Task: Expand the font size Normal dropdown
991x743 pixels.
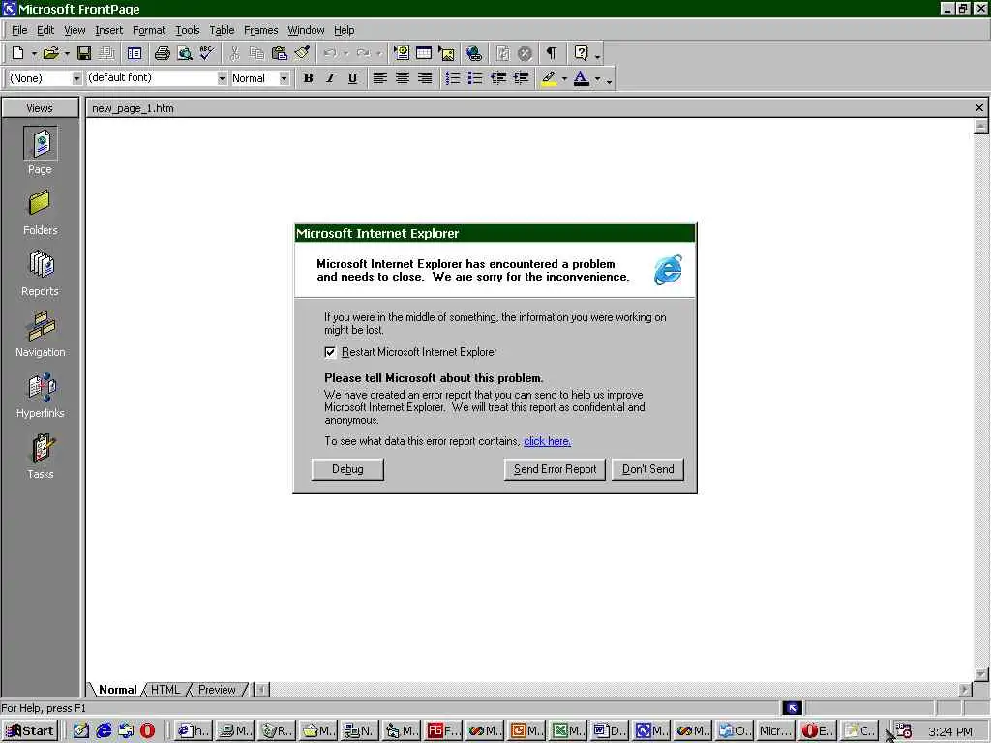Action: [285, 78]
